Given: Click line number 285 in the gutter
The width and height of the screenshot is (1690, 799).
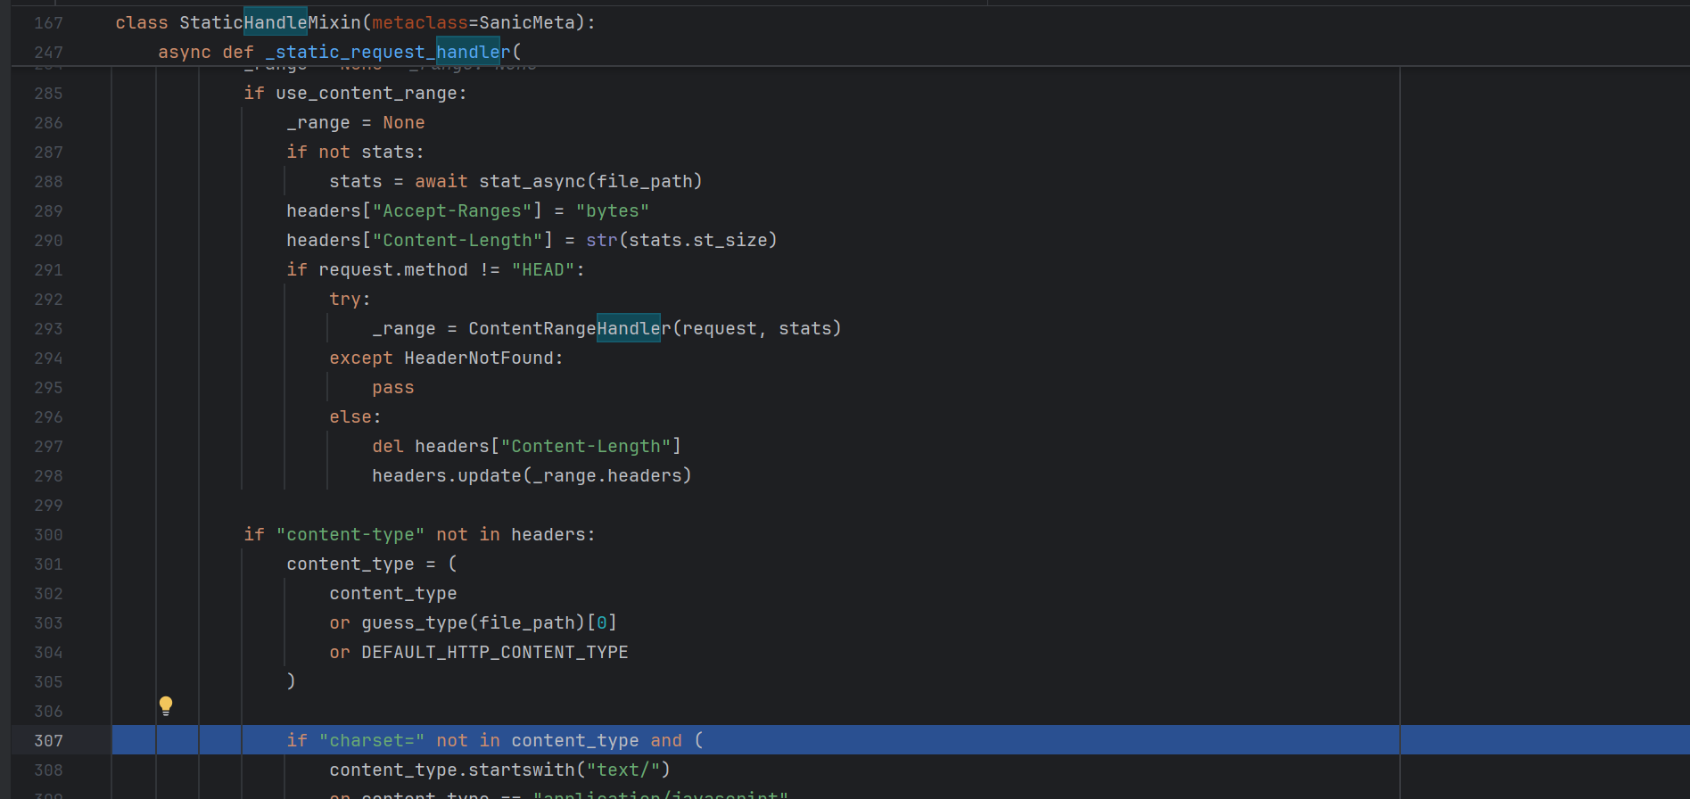Looking at the screenshot, I should click(x=48, y=93).
